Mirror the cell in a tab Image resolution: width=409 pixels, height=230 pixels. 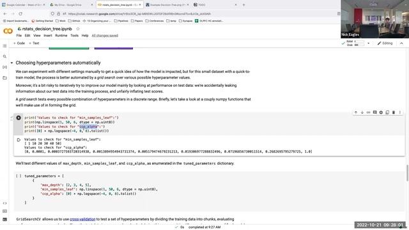pos(387,112)
